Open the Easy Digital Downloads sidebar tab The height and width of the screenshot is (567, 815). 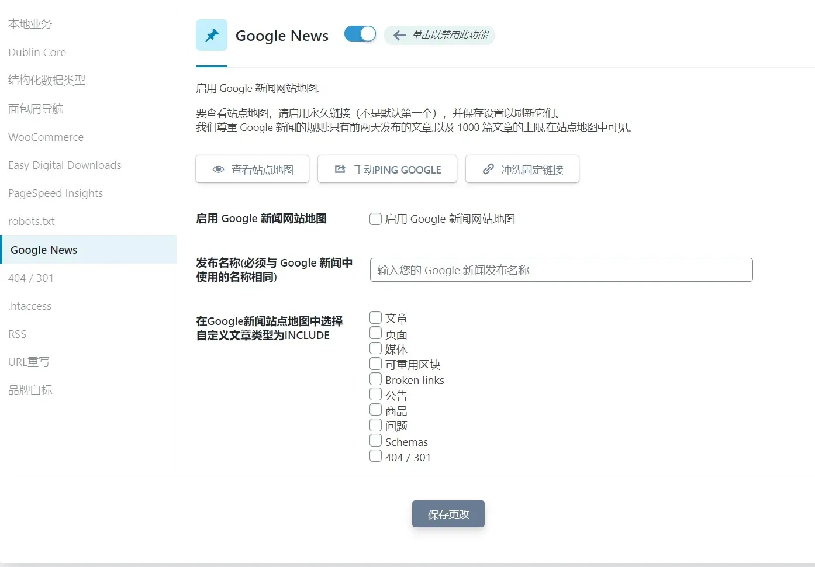[x=88, y=165]
